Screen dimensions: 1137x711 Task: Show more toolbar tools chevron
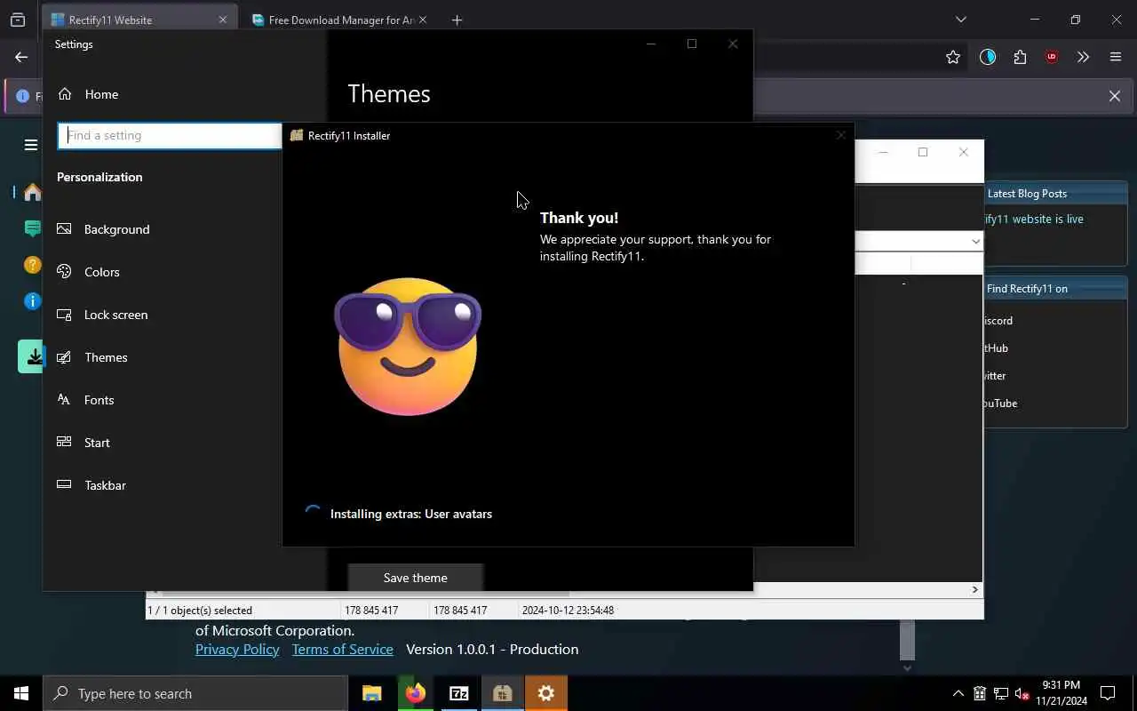[x=1083, y=57]
